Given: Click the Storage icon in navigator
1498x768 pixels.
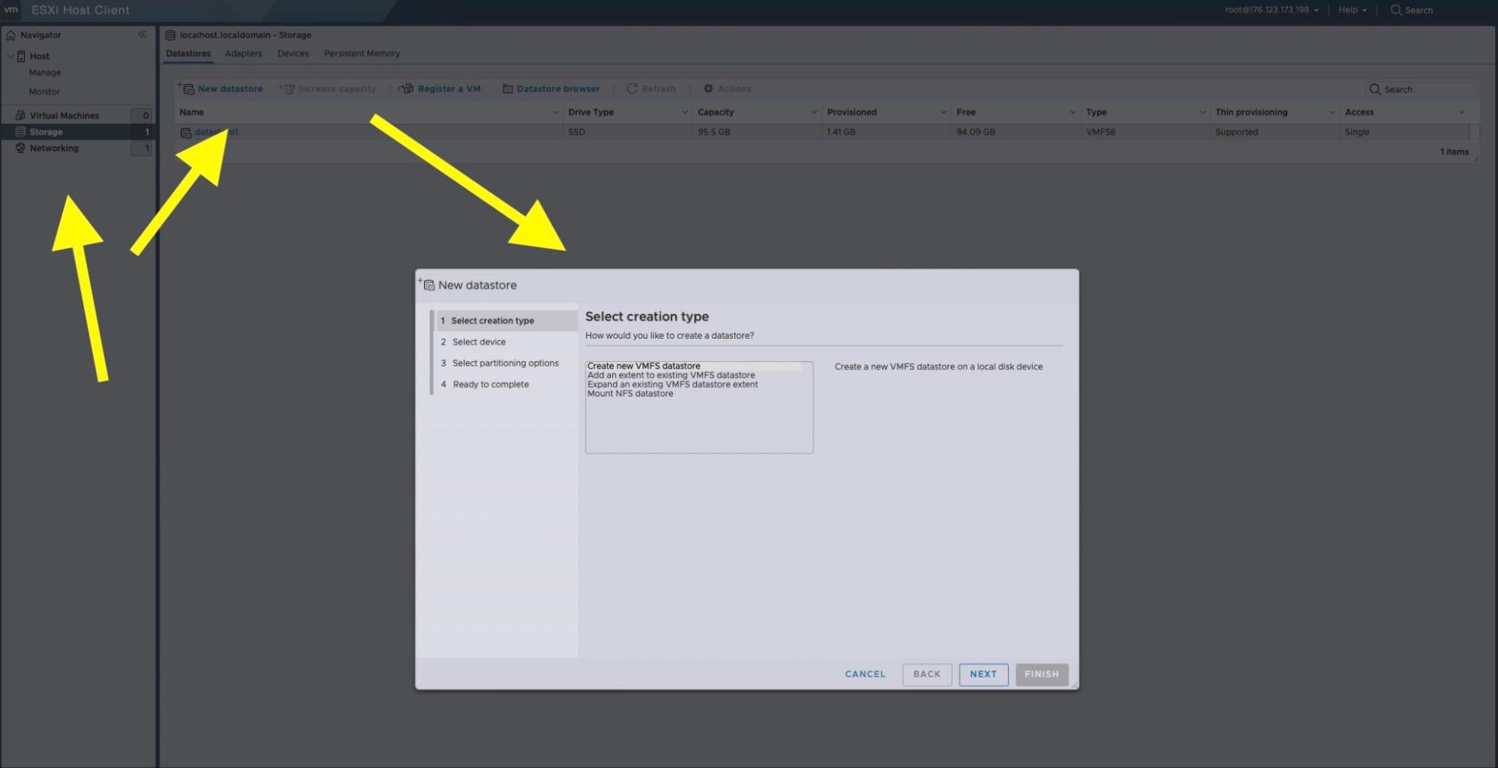Looking at the screenshot, I should 20,132.
